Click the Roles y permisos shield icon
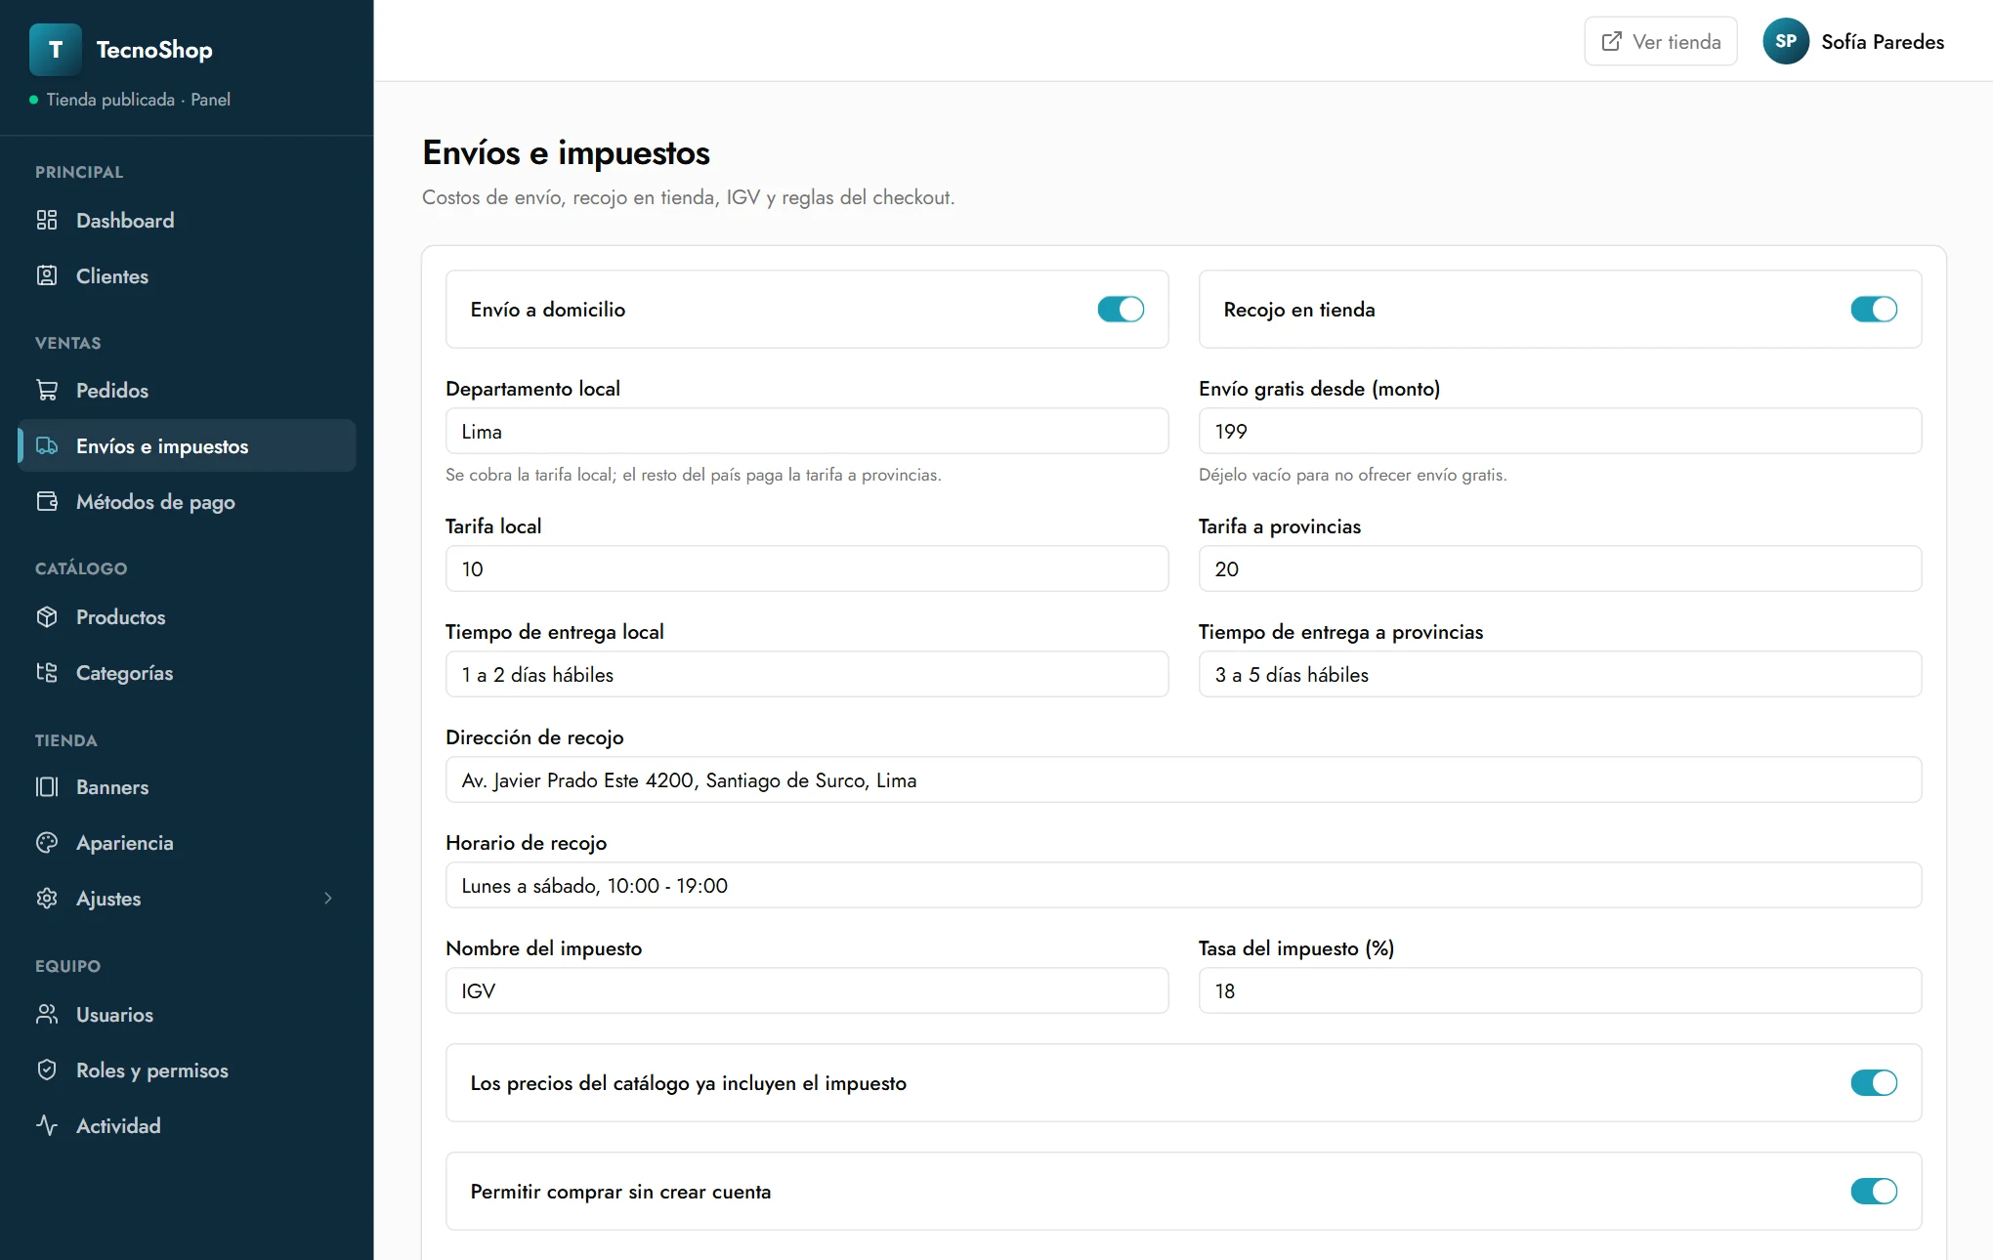The image size is (1993, 1260). pyautogui.click(x=47, y=1070)
